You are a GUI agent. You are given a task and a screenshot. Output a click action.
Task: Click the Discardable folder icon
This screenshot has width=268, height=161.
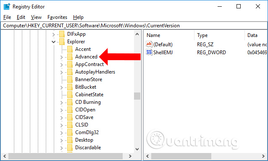click(70, 148)
